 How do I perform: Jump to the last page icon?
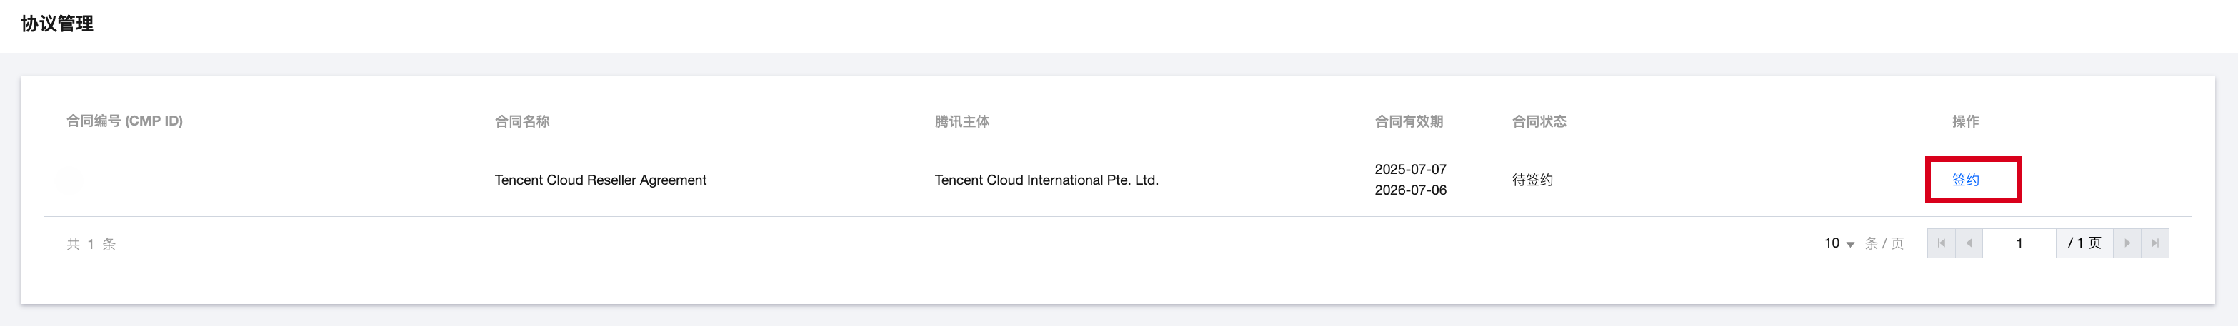coord(2154,244)
